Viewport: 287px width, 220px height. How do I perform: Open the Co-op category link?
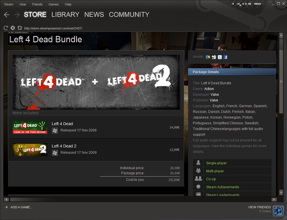211,179
